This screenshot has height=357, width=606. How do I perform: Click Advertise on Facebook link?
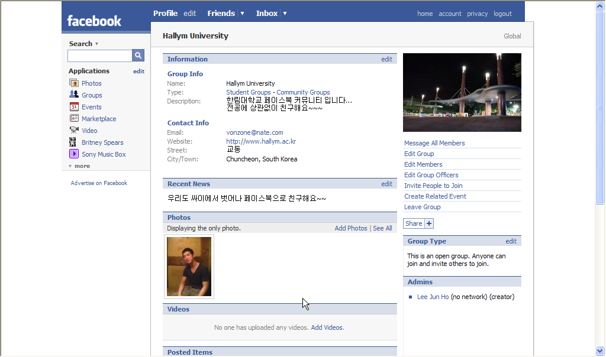pyautogui.click(x=99, y=183)
